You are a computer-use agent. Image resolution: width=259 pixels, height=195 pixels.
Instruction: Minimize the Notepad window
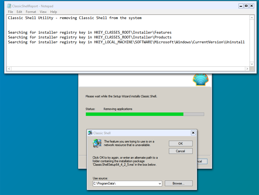(x=240, y=6)
